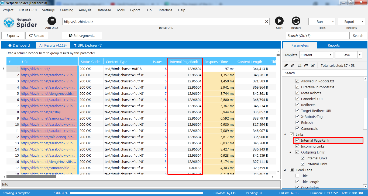Click the curved forward arrow icon in the Parameters toolbar

(306, 65)
